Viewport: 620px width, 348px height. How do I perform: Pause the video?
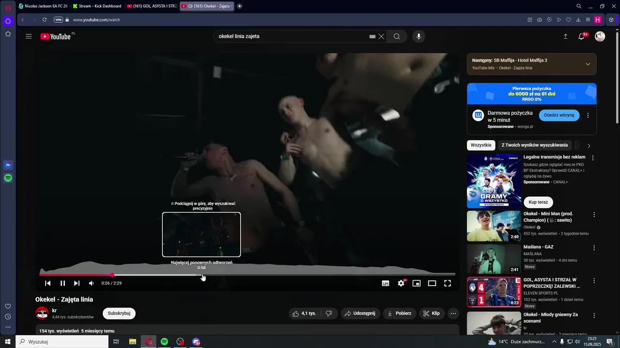pyautogui.click(x=62, y=283)
